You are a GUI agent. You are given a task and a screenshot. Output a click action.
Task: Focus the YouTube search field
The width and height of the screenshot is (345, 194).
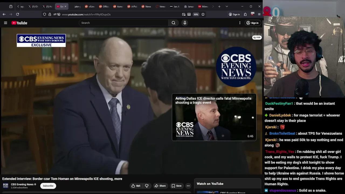click(123, 23)
